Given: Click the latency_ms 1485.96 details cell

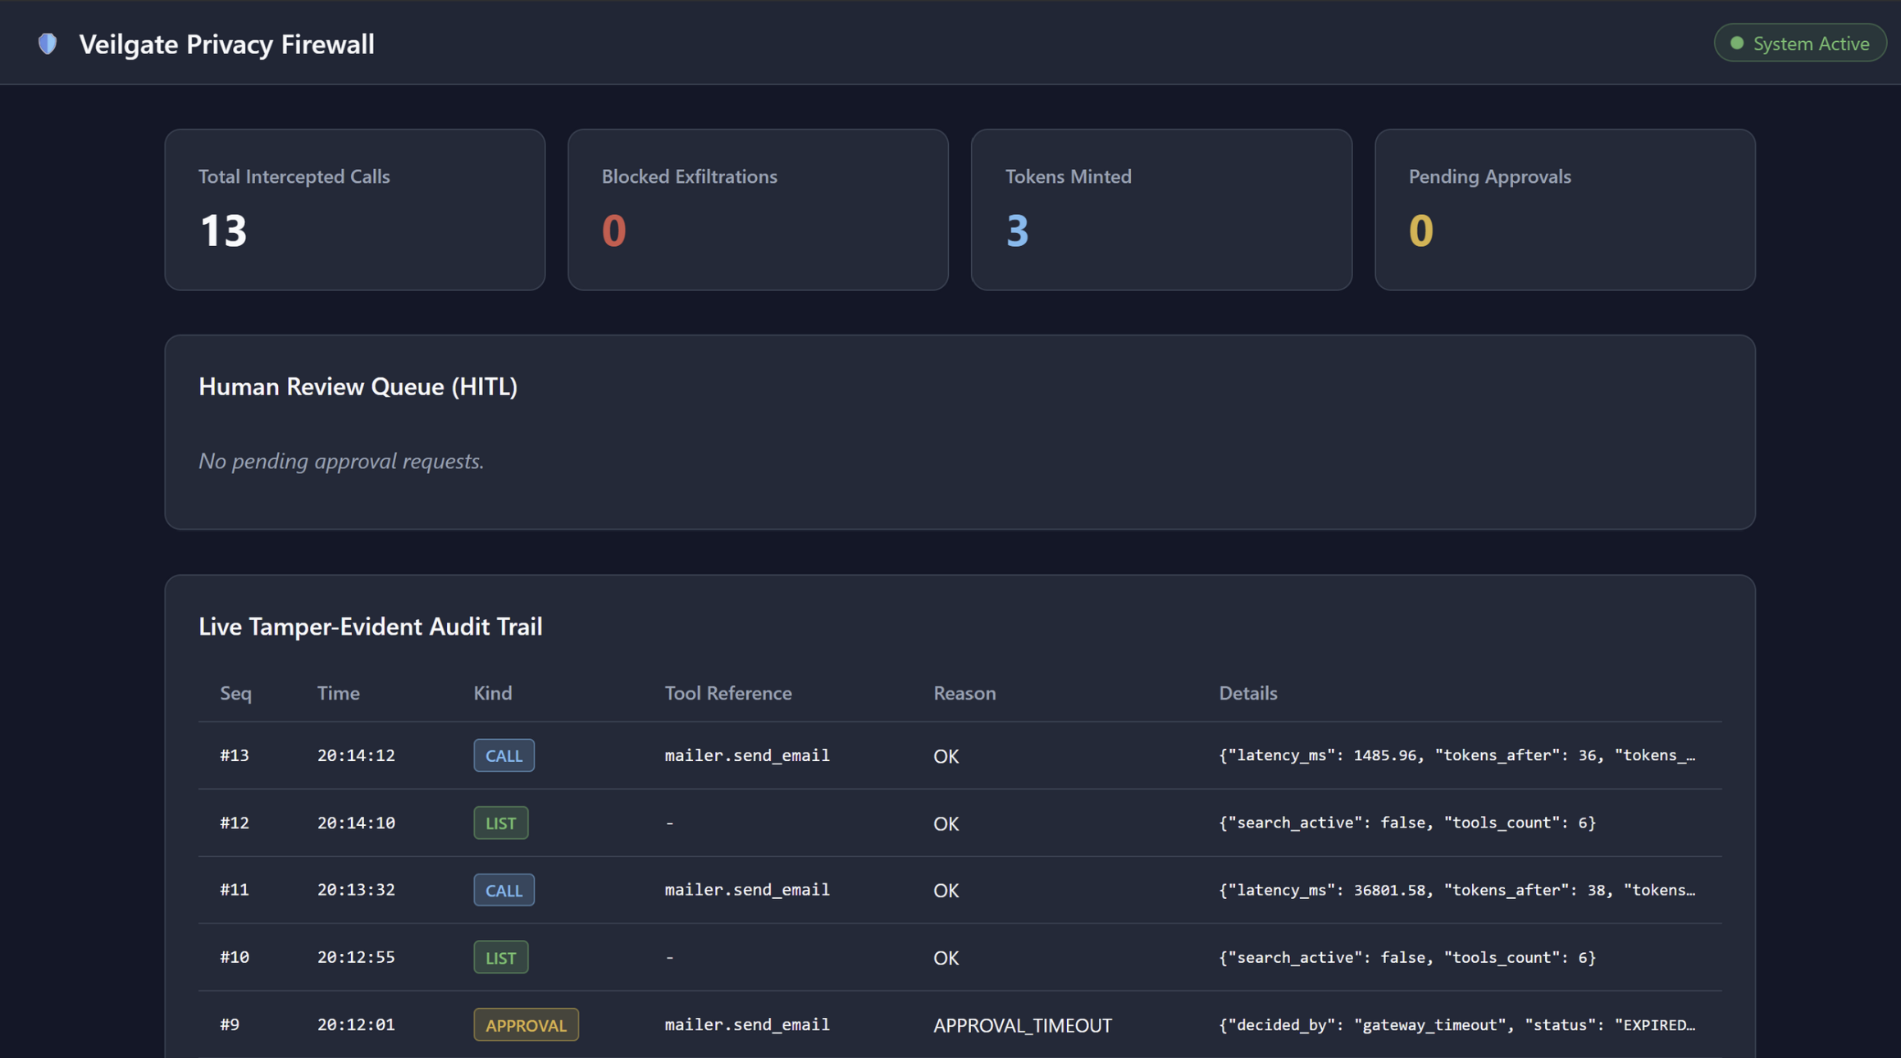Looking at the screenshot, I should click(1457, 755).
